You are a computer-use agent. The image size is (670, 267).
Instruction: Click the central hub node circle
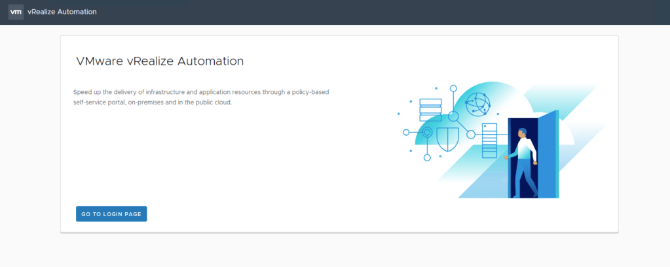pos(453,117)
